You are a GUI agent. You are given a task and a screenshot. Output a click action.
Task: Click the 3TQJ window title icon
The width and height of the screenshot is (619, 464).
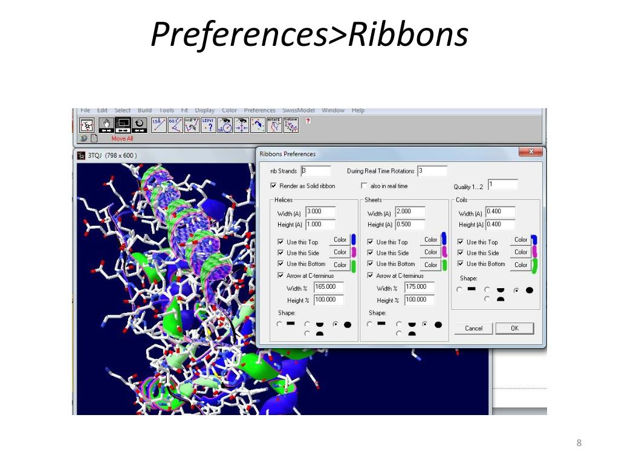click(82, 155)
